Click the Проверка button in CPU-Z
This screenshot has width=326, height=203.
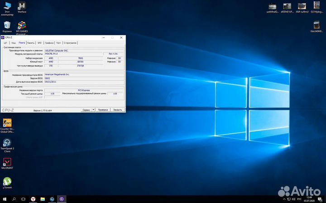[x=103, y=110]
